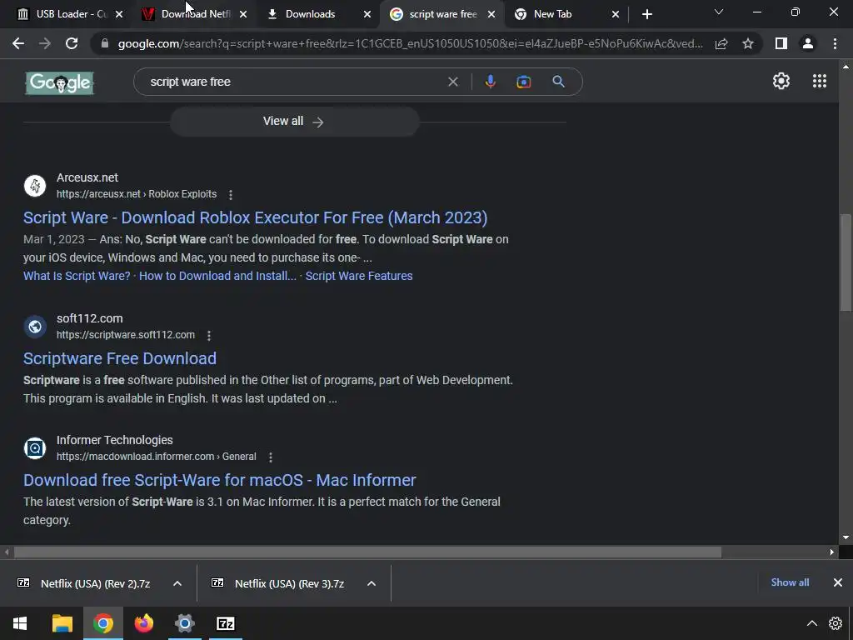Screen dimensions: 853x640
Task: Click the soft112.com globe favicon
Action: [35, 327]
